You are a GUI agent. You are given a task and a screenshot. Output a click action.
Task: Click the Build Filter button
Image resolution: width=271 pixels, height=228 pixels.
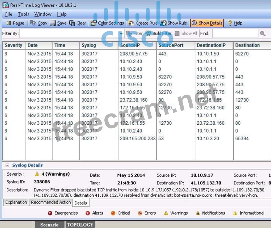159,33
